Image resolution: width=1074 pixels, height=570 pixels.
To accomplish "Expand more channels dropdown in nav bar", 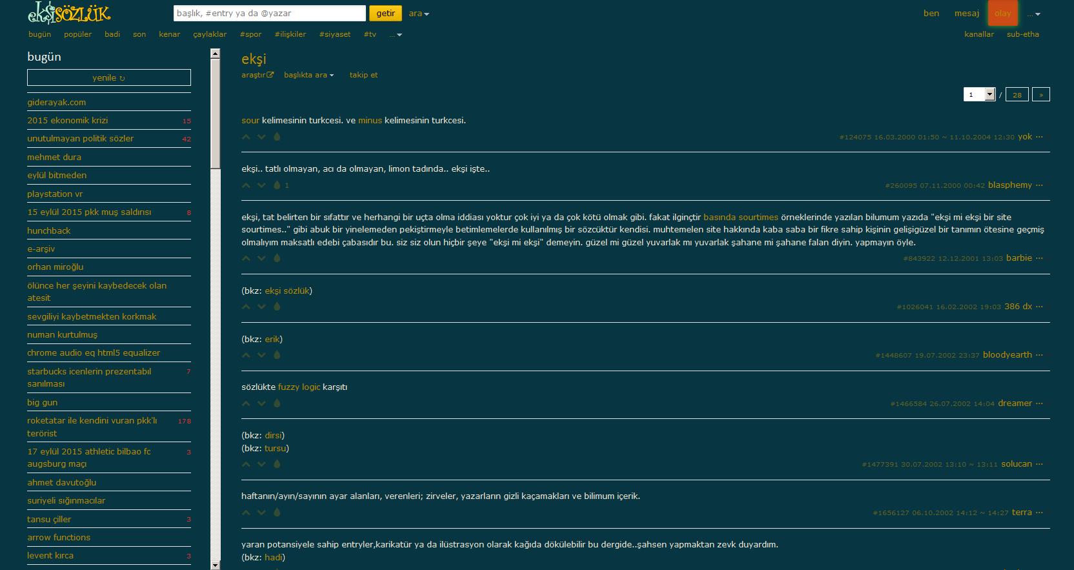I will pos(396,34).
